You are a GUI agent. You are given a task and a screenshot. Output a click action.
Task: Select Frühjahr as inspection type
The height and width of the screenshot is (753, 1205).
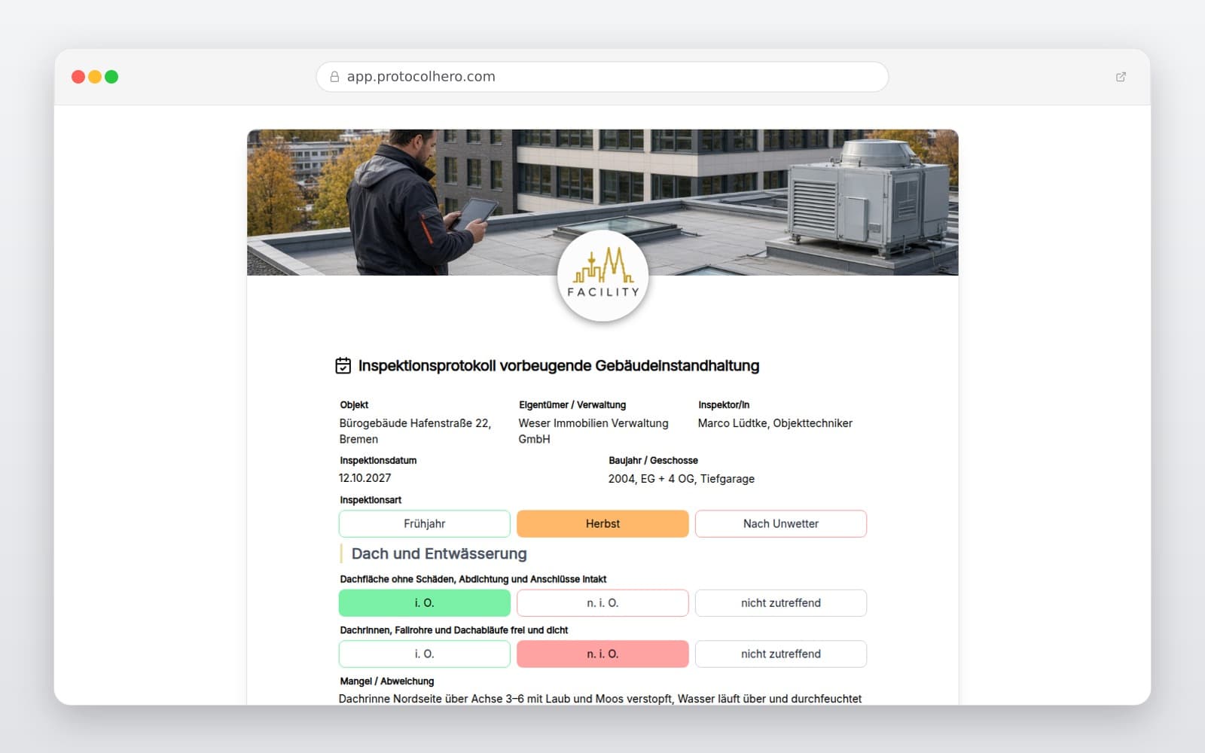point(425,524)
